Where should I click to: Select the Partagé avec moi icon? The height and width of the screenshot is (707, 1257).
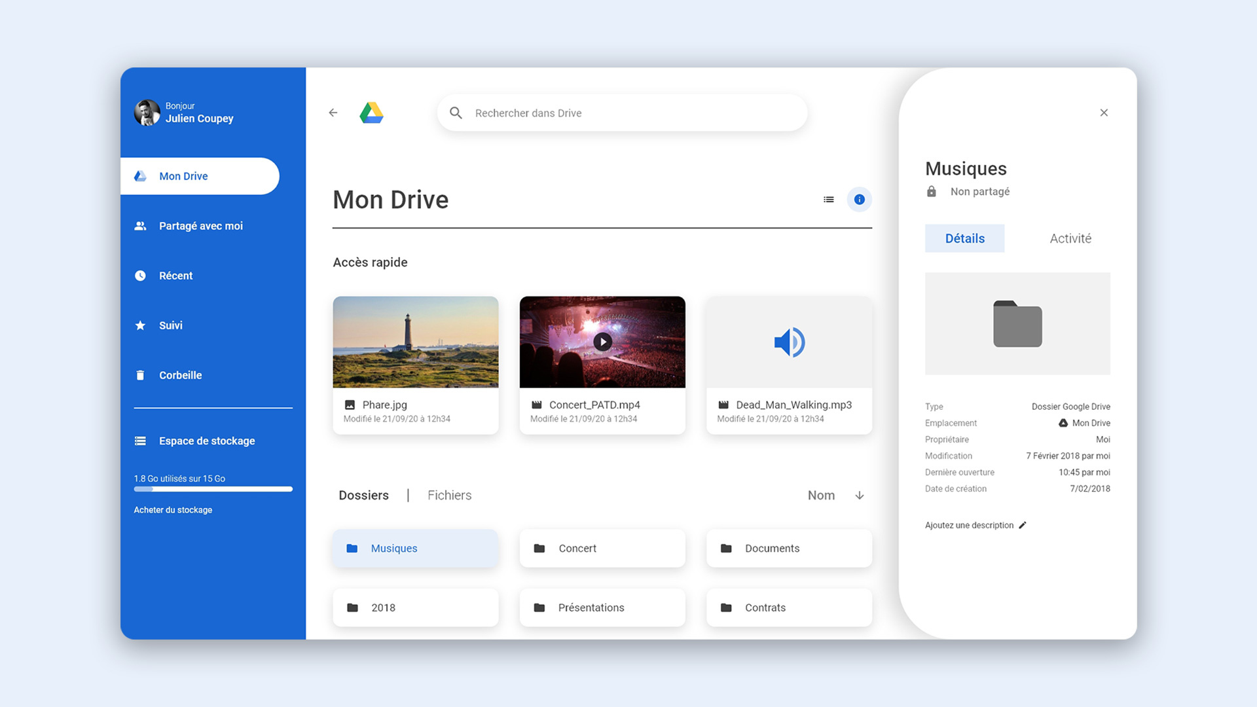pos(140,225)
